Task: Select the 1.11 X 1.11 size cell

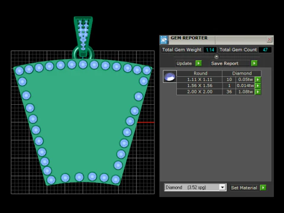Action: (x=199, y=79)
